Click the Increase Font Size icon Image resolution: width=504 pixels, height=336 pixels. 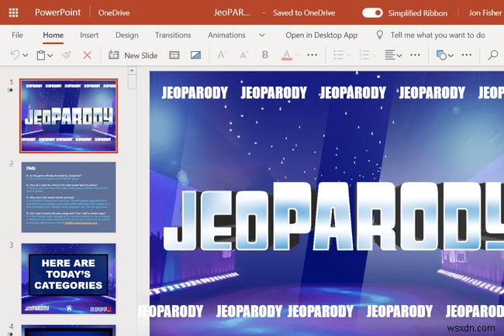[222, 56]
